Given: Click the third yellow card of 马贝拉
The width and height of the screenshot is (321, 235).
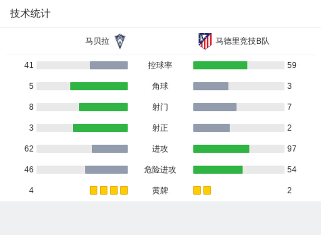Looking at the screenshot, I should tap(114, 190).
